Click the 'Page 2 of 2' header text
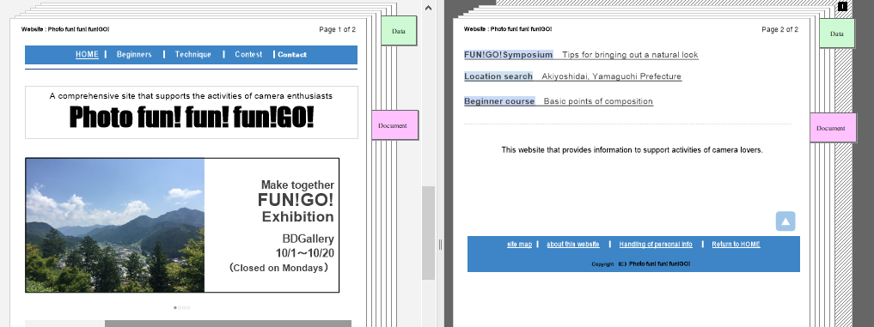This screenshot has width=874, height=327. click(779, 29)
